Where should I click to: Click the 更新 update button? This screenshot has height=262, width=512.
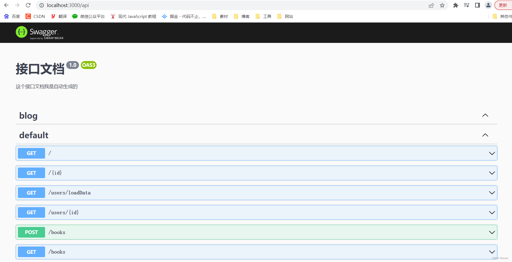coord(503,5)
